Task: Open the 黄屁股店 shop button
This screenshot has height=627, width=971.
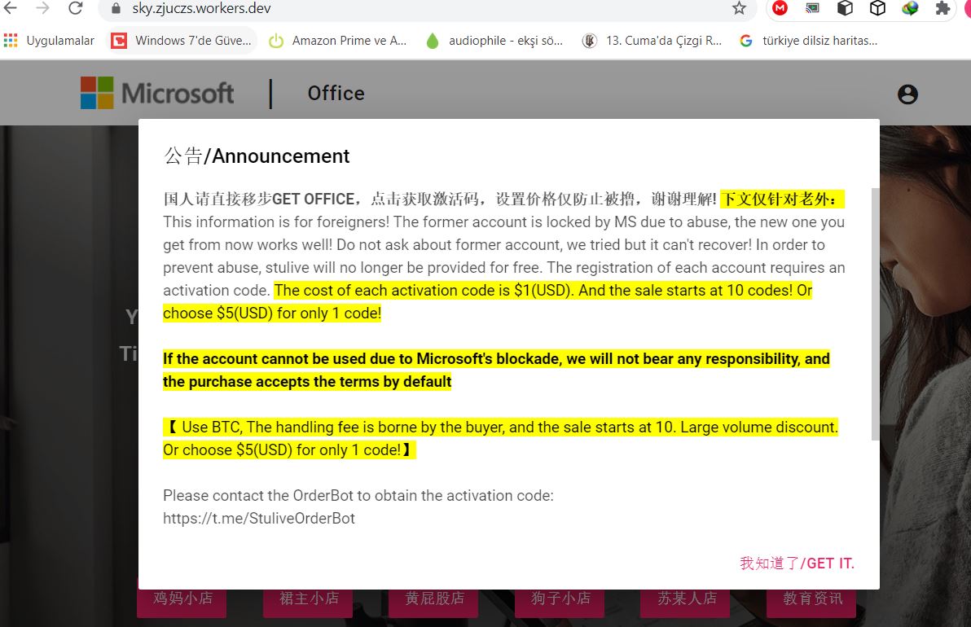Action: tap(434, 598)
